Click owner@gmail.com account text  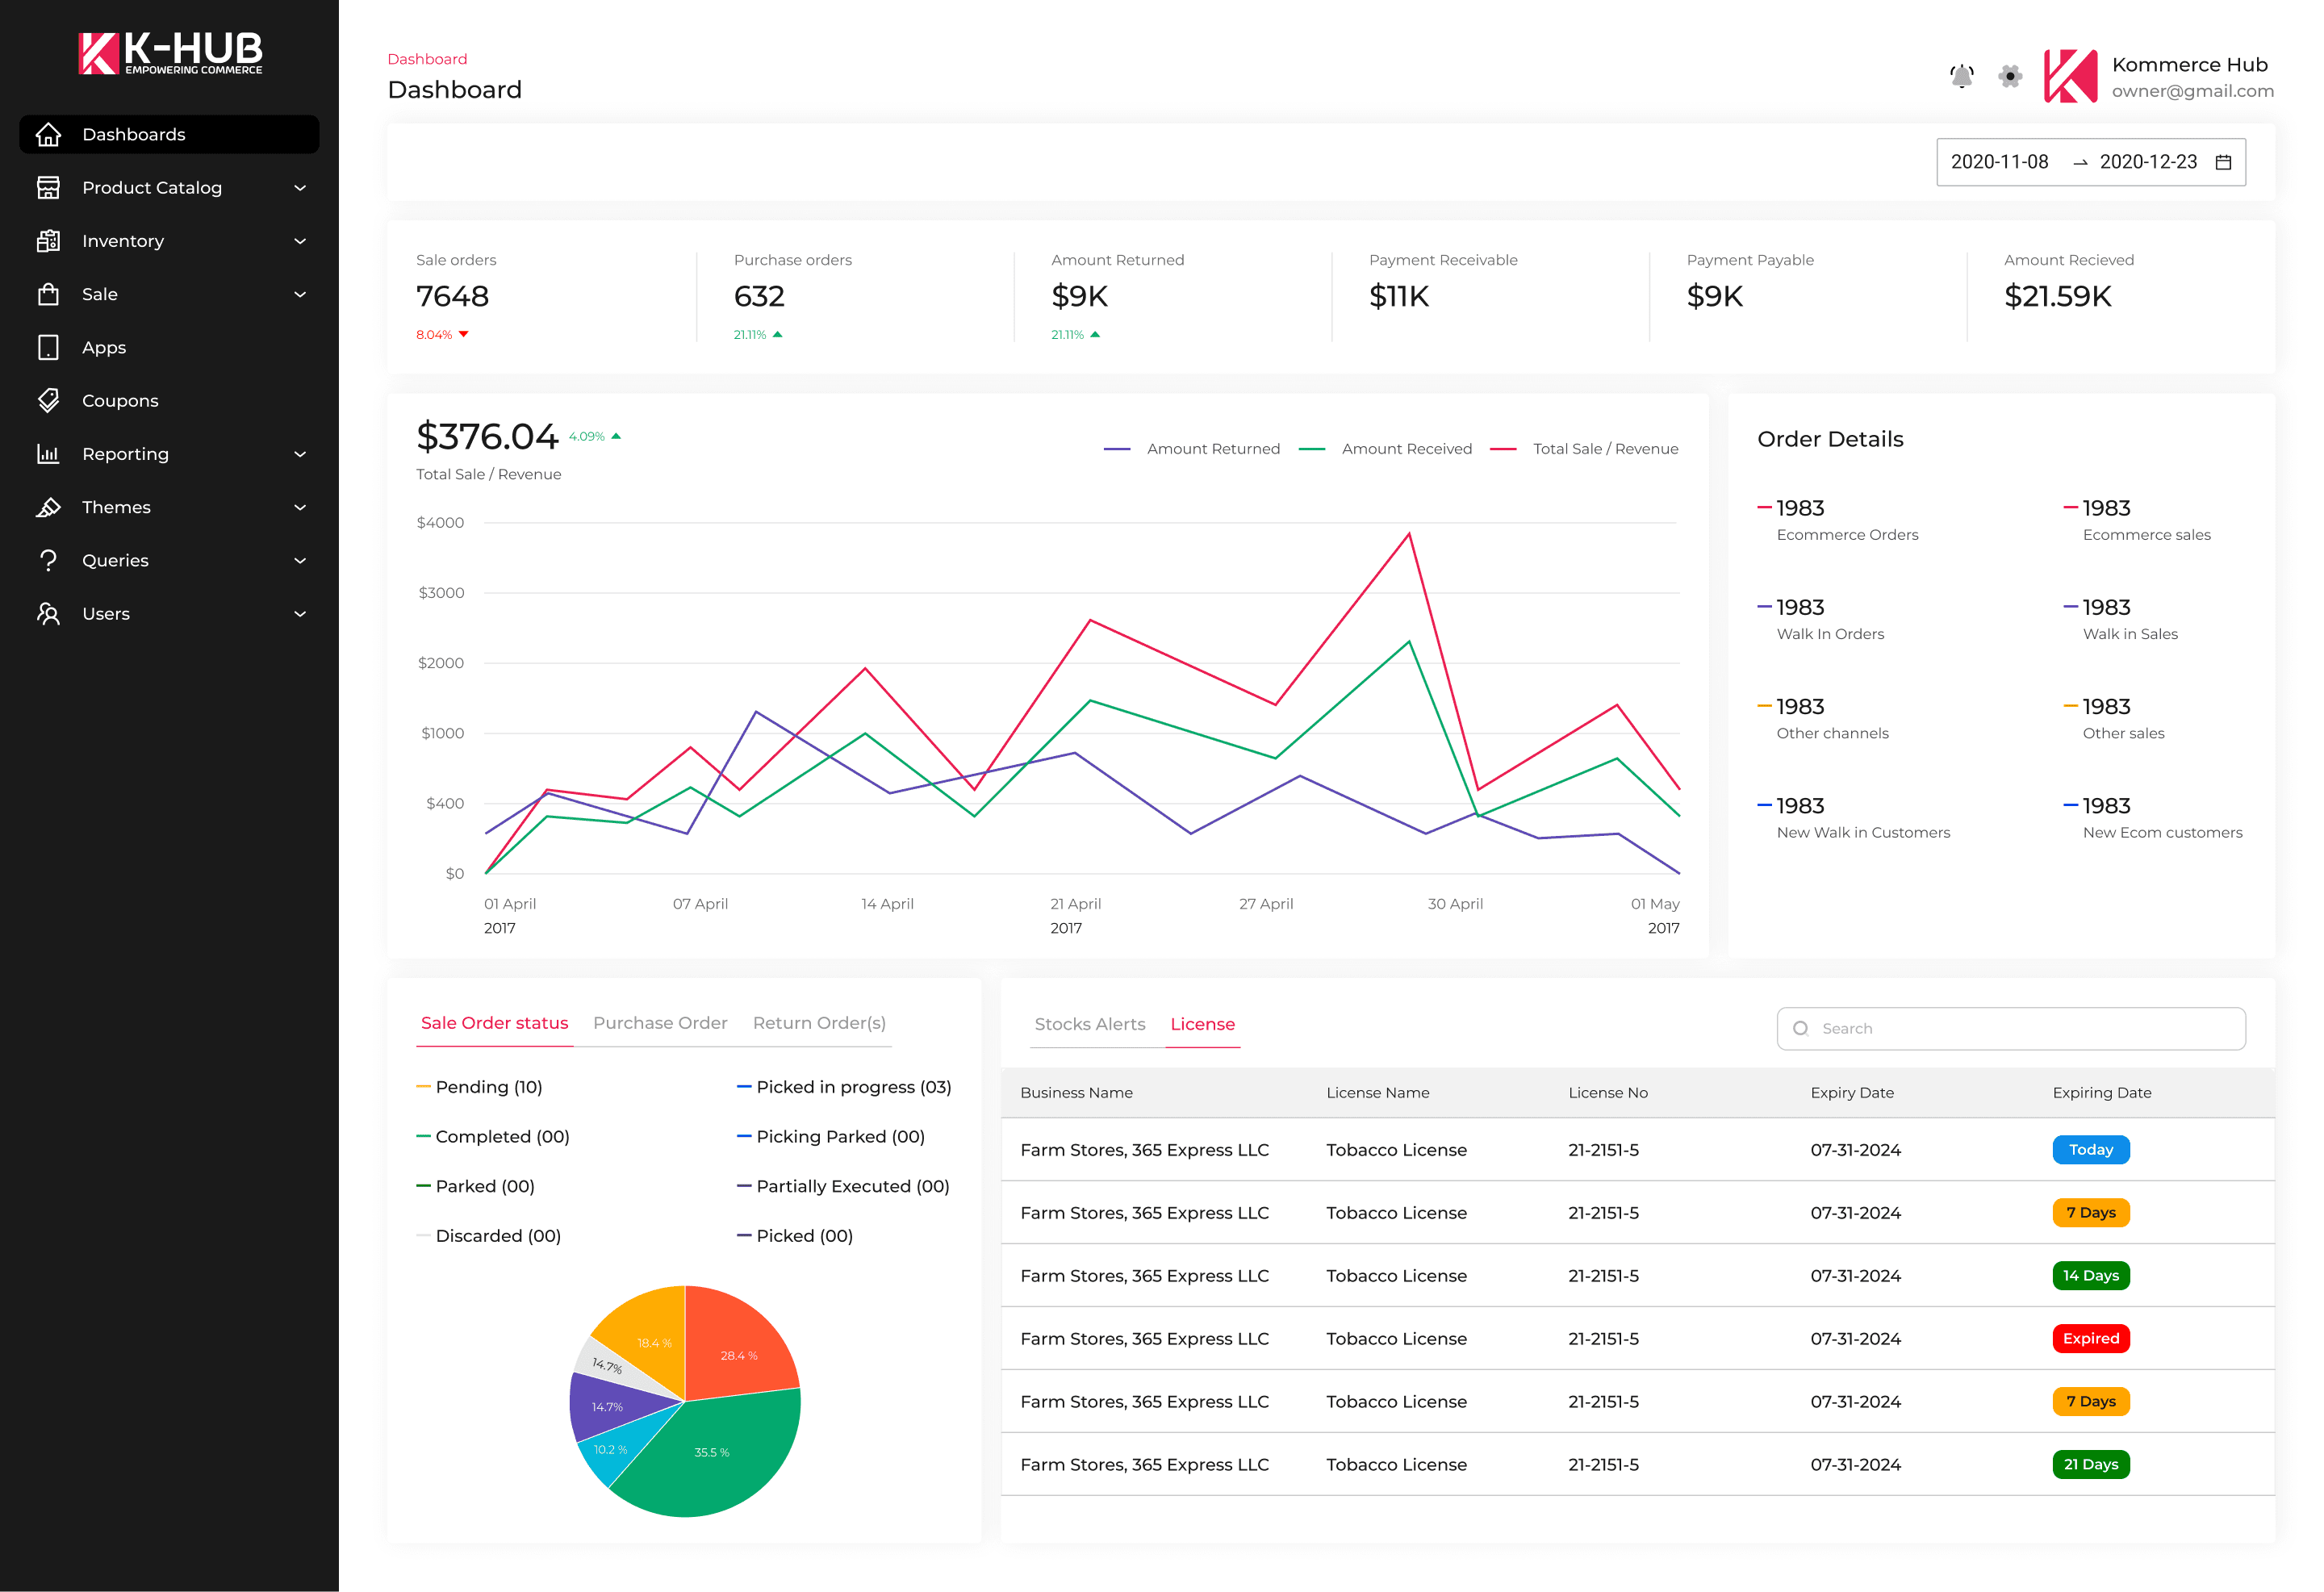2192,91
